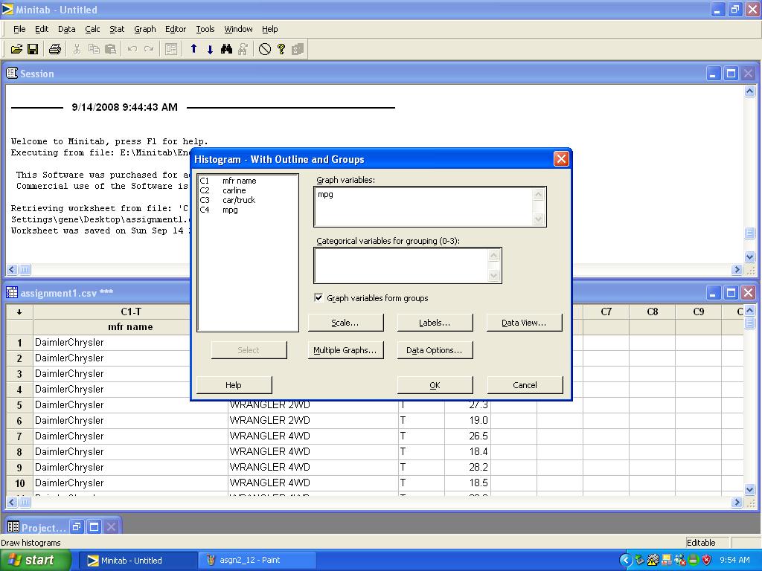
Task: Toggle Graph variables form groups checkbox
Action: pyautogui.click(x=319, y=298)
